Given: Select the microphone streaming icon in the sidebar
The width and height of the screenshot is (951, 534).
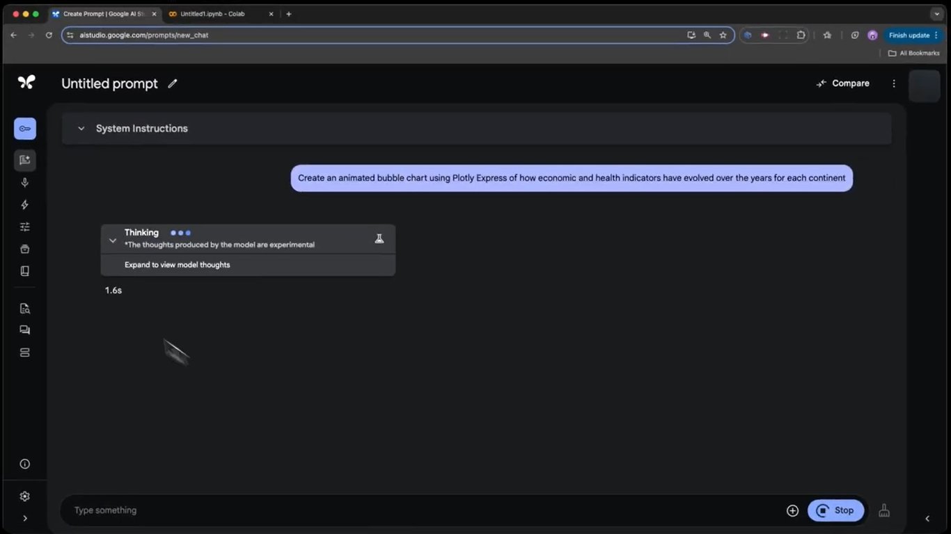Looking at the screenshot, I should (x=24, y=182).
